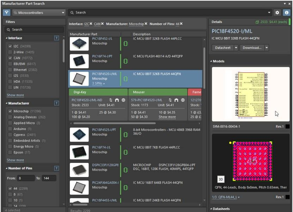Click the house icon in Digi-Key card
Image resolution: width=293 pixels, height=212 pixels.
tap(117, 100)
